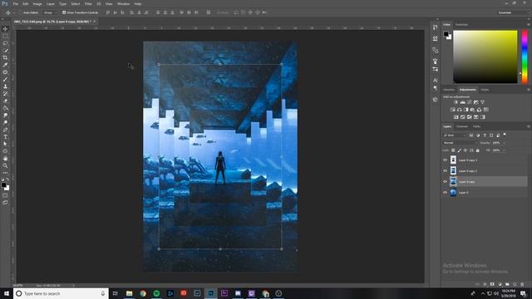Select the Path Selection tool
This screenshot has width=532, height=299.
[5, 144]
